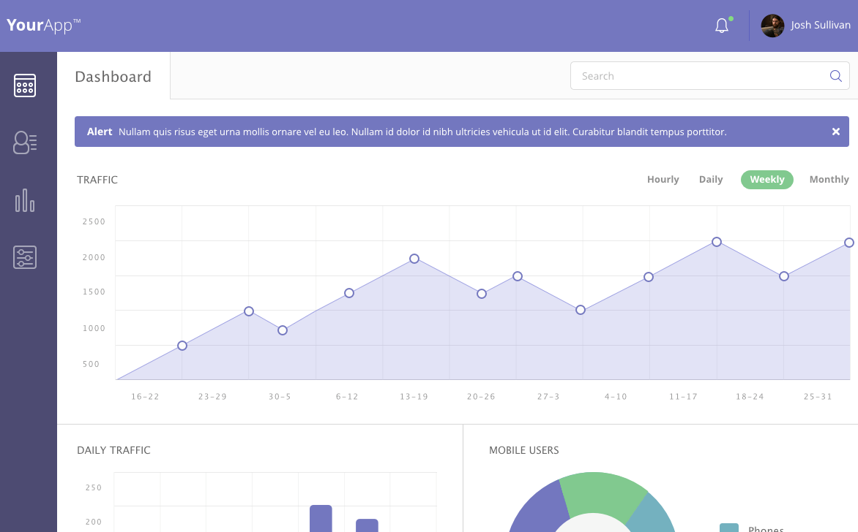Click the 6-12 x-axis label
The width and height of the screenshot is (858, 532).
coord(347,397)
